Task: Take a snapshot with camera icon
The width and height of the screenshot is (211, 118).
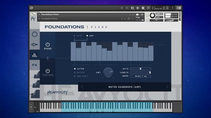Action: pyautogui.click(x=137, y=14)
